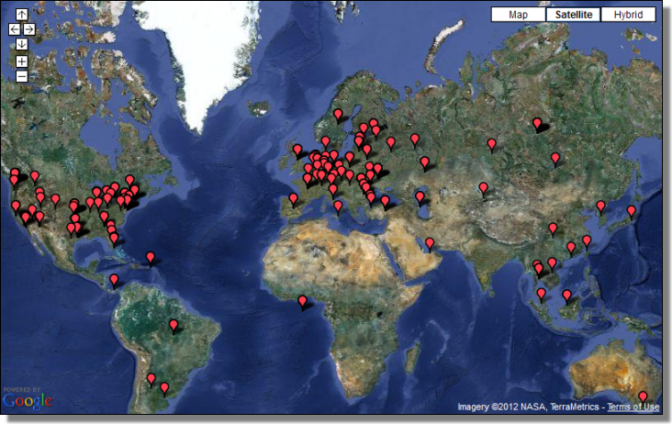This screenshot has height=424, width=672.
Task: Zoom in with the plus button
Action: [22, 61]
